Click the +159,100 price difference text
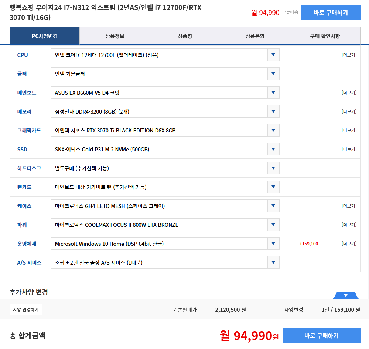The image size is (369, 349). pyautogui.click(x=308, y=244)
